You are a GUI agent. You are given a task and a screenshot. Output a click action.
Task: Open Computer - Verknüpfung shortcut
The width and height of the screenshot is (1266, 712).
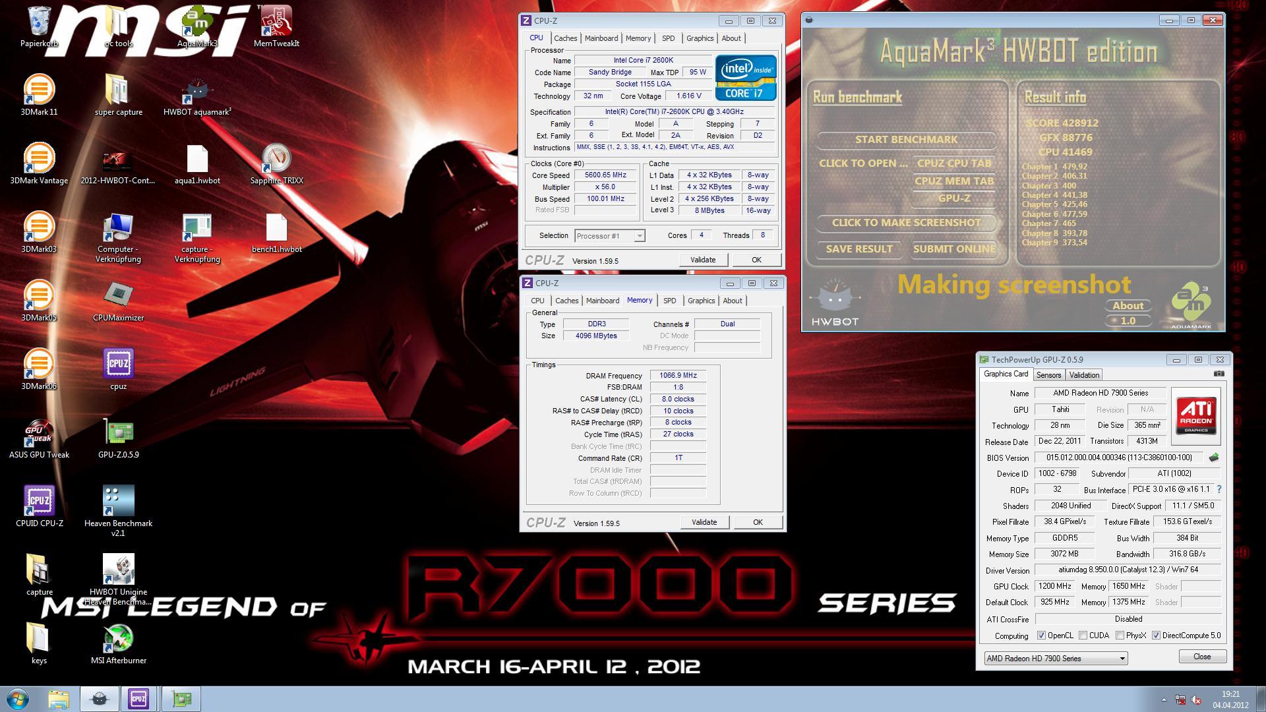pyautogui.click(x=118, y=237)
